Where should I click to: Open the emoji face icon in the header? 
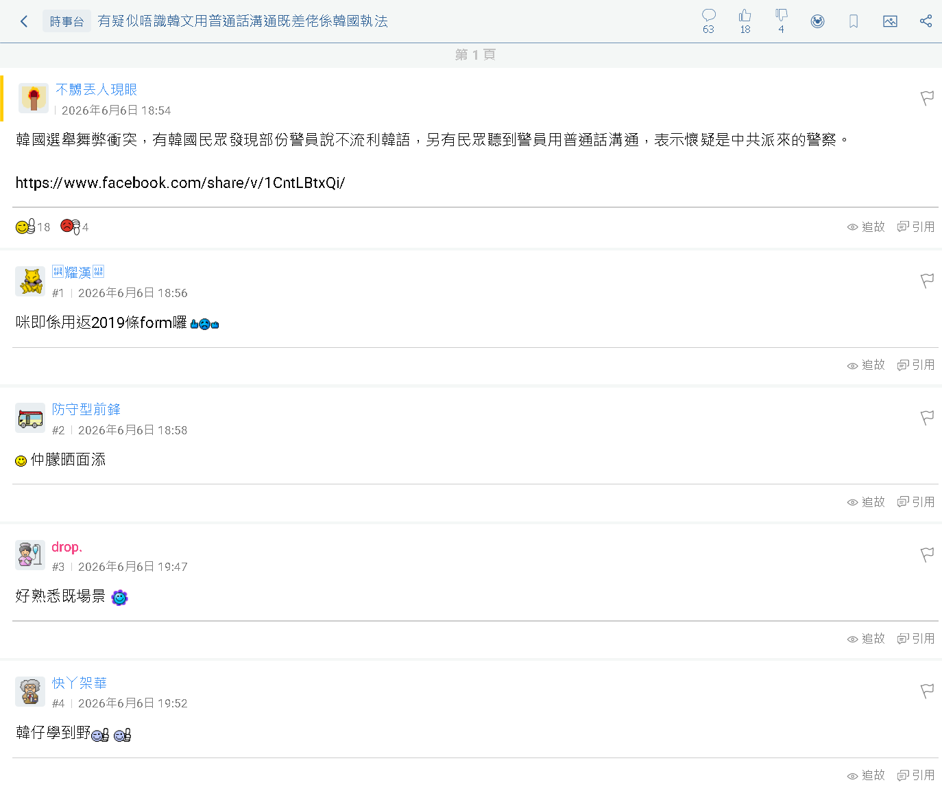[817, 21]
